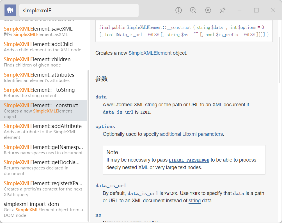Screen dimensions: 282x223
Task: Open the info icon in the toolbar
Action: (178, 10)
